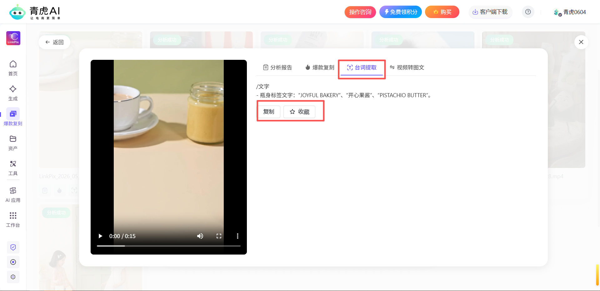Image resolution: width=600 pixels, height=291 pixels.
Task: Click the 操作咨询 button
Action: (360, 12)
